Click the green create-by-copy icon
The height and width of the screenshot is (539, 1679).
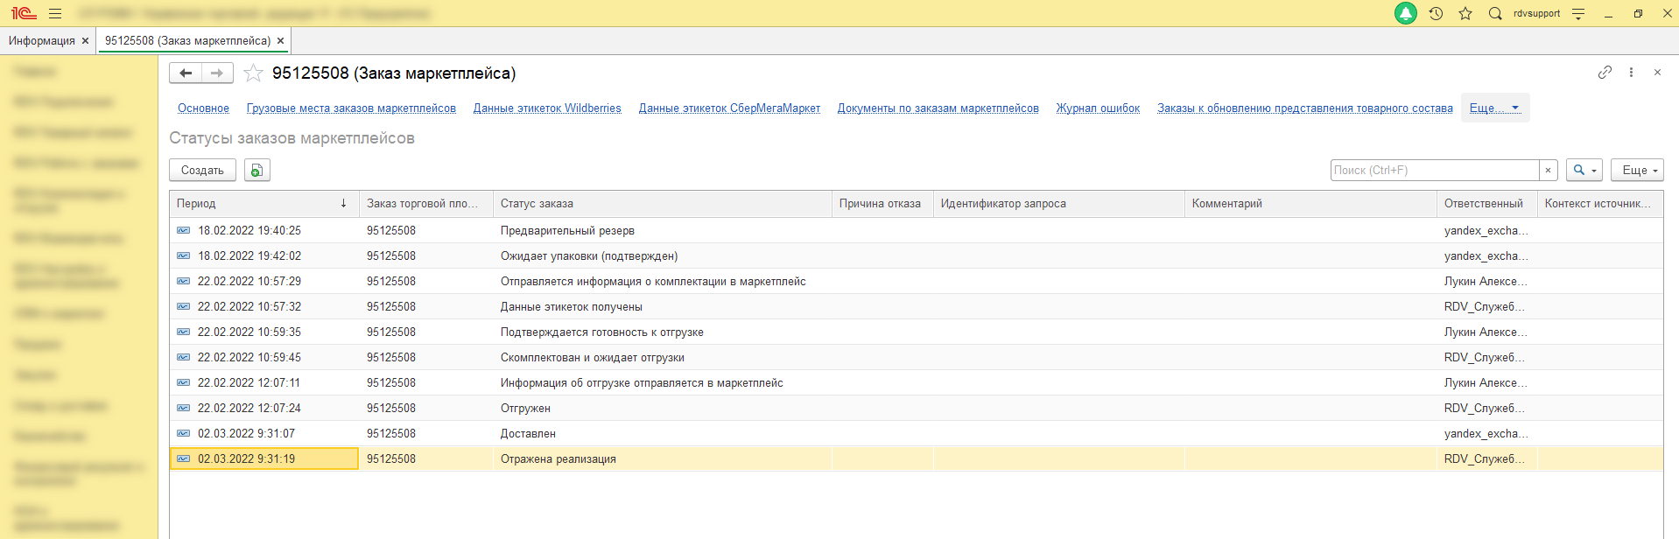click(x=256, y=171)
